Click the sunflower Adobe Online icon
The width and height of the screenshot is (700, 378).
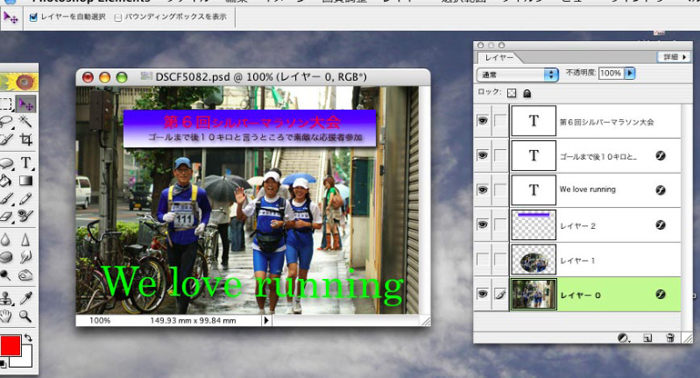(x=19, y=82)
